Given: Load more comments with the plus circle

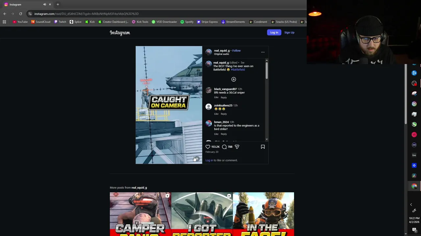Looking at the screenshot, I should coord(234,79).
